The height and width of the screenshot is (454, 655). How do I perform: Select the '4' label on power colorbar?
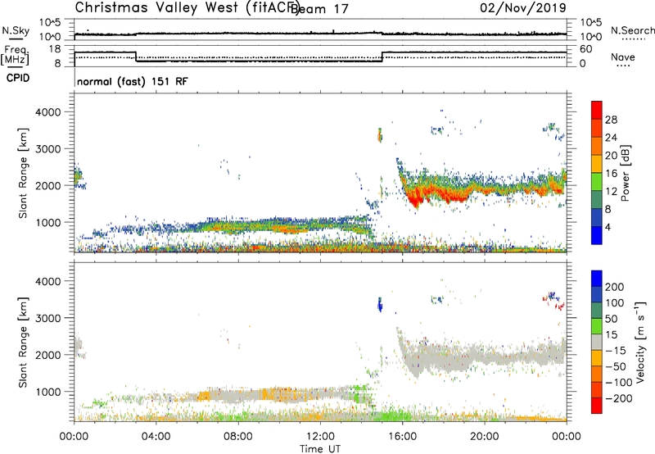coord(608,227)
